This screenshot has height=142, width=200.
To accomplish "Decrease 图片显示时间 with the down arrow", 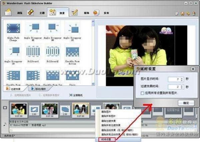I will [x=182, y=80].
